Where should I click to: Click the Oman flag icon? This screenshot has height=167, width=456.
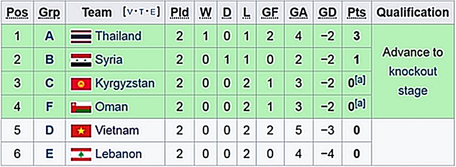click(81, 107)
